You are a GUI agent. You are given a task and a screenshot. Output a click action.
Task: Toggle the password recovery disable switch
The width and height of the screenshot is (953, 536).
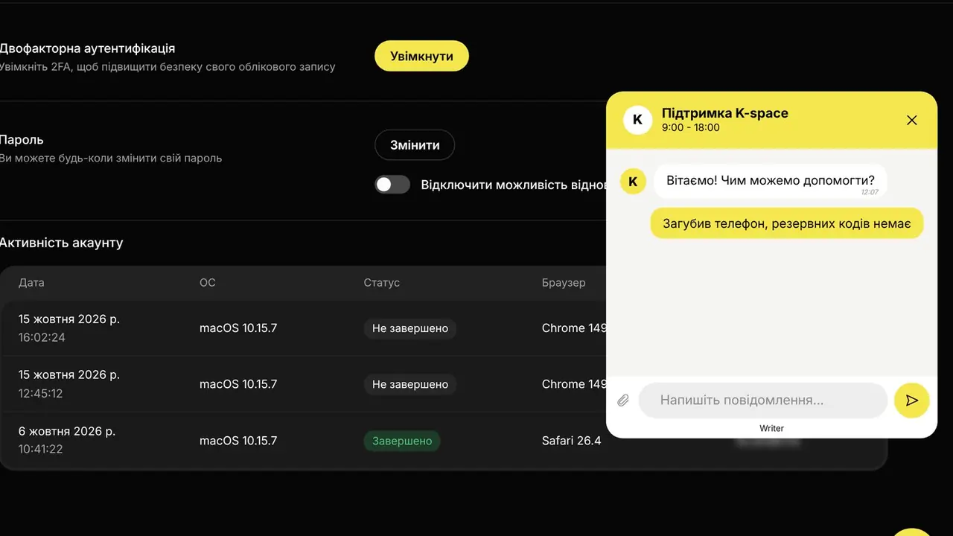(x=392, y=185)
